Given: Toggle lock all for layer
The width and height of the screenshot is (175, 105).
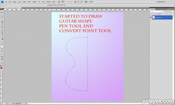Looking at the screenshot, I should click(160, 14).
